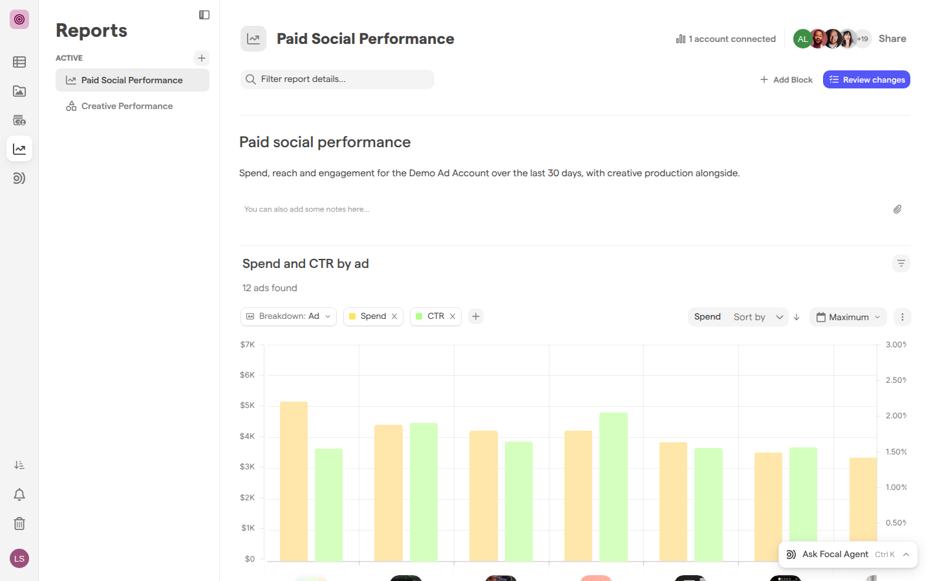
Task: Add a new report with plus icon
Action: (202, 58)
